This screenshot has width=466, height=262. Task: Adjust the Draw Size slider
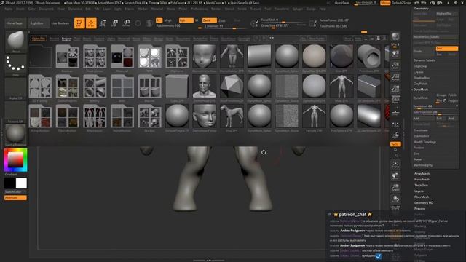coord(283,26)
